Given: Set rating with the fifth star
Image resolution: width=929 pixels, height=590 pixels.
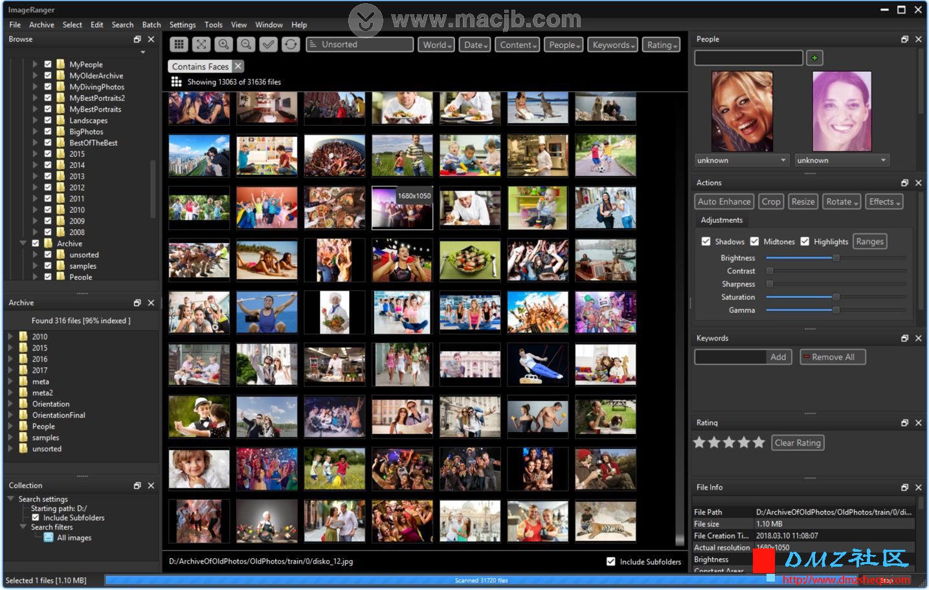Looking at the screenshot, I should point(759,442).
